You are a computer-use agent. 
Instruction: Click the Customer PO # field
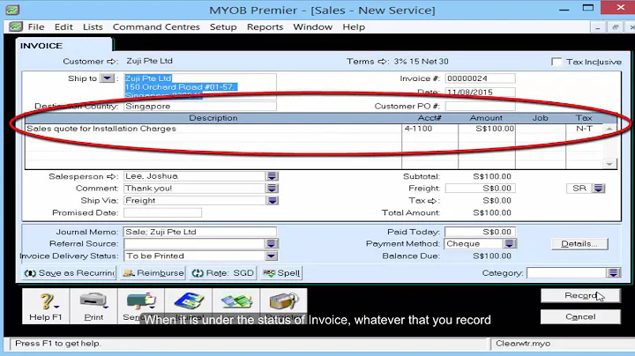click(480, 106)
